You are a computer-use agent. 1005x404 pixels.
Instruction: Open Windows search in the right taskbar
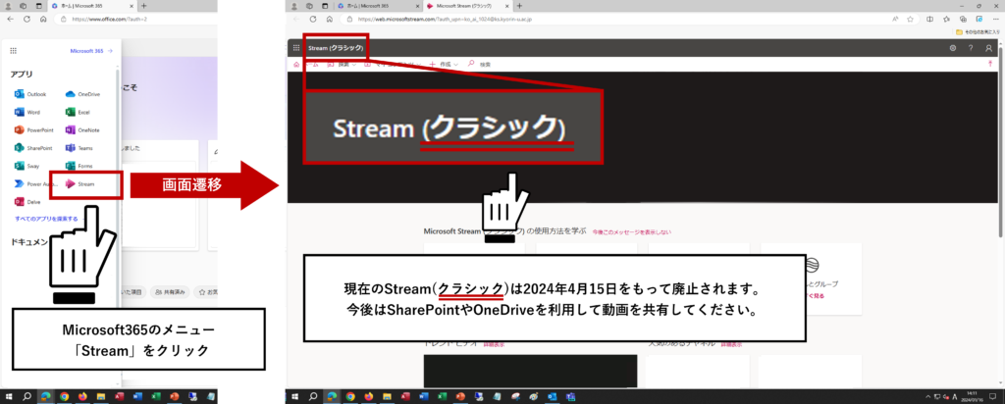pos(313,397)
